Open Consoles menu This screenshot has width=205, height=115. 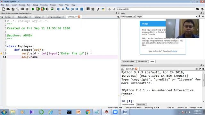pos(44,5)
